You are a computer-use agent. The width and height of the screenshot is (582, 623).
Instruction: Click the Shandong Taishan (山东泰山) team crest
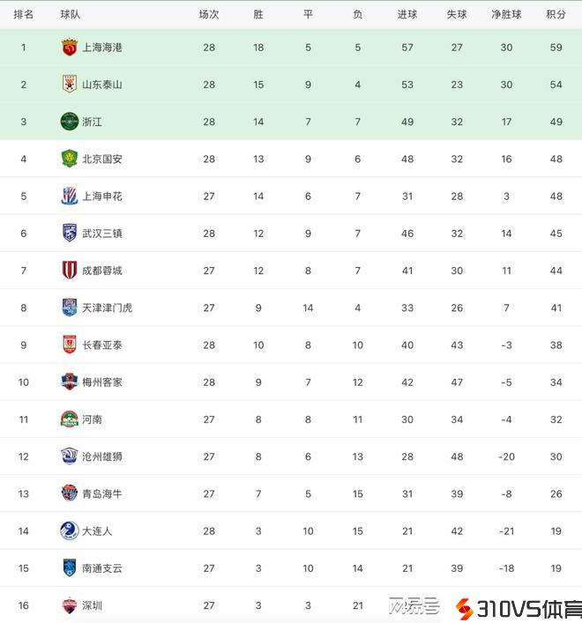[70, 85]
